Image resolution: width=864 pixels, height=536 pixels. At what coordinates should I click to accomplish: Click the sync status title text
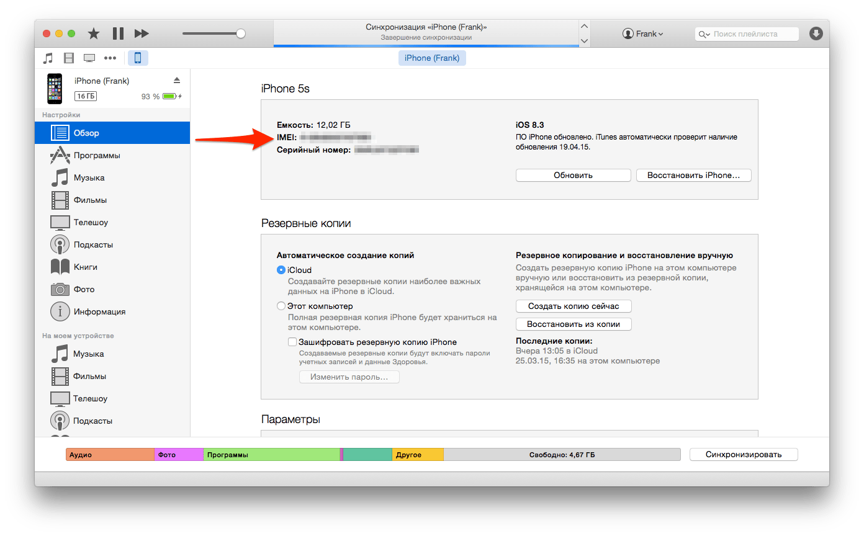426,27
